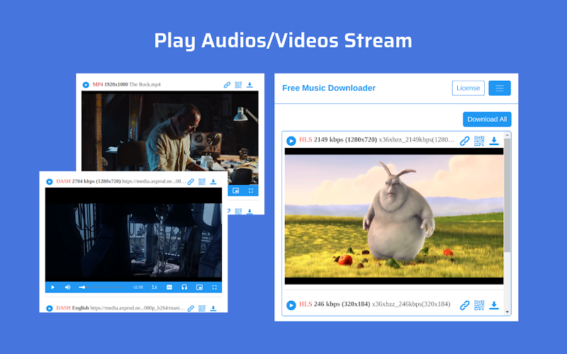Download the HLS 246 kbps stream
This screenshot has width=567, height=354.
click(x=494, y=305)
